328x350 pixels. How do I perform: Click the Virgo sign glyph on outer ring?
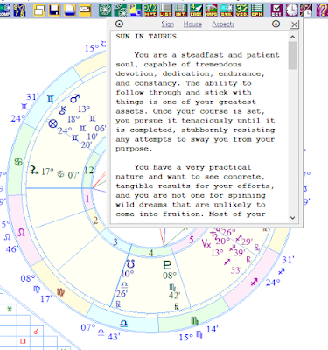click(60, 292)
